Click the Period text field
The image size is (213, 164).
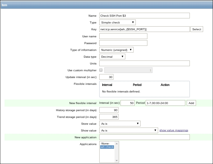coord(165,103)
